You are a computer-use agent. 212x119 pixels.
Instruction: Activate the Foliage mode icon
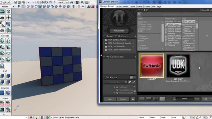coord(8,30)
